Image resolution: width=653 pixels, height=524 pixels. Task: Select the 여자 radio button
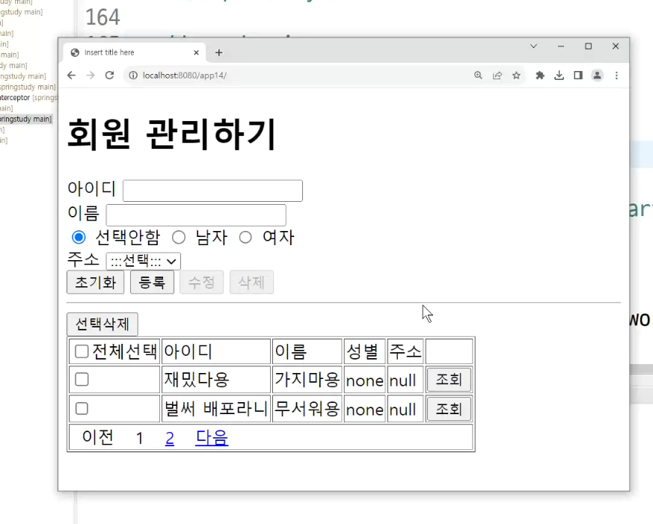(x=245, y=237)
